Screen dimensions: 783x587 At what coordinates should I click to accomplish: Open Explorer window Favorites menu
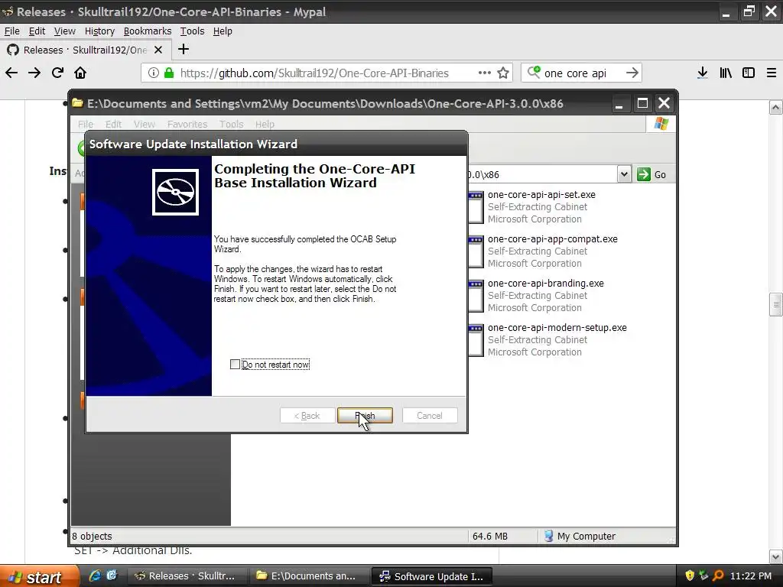tap(187, 124)
